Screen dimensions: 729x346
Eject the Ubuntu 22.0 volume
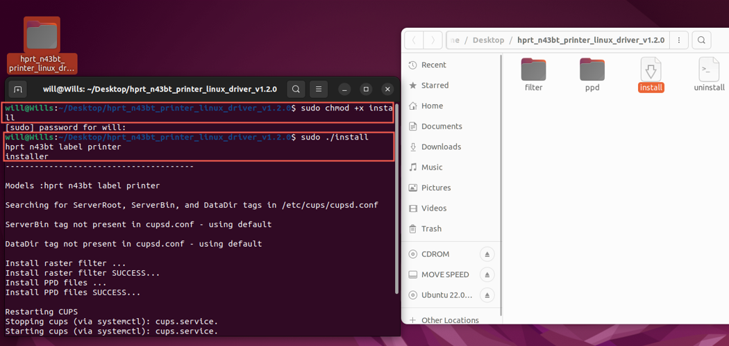[x=487, y=295]
